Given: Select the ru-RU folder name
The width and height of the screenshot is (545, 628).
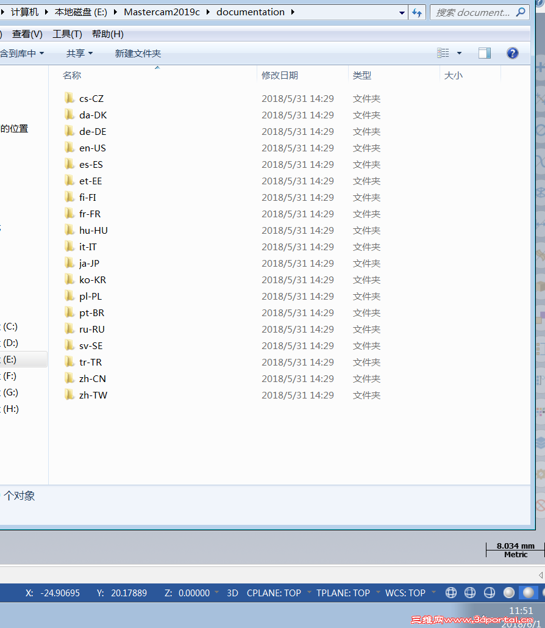Looking at the screenshot, I should coord(91,329).
